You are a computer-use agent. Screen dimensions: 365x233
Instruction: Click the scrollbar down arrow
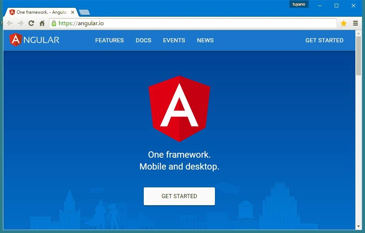(358, 226)
